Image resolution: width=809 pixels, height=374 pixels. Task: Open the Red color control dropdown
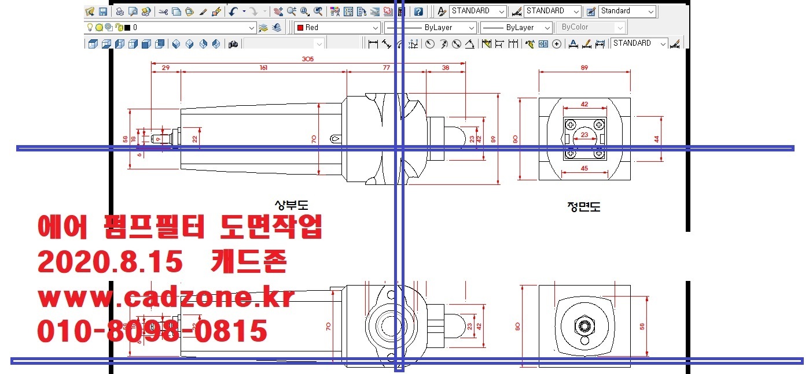[376, 28]
